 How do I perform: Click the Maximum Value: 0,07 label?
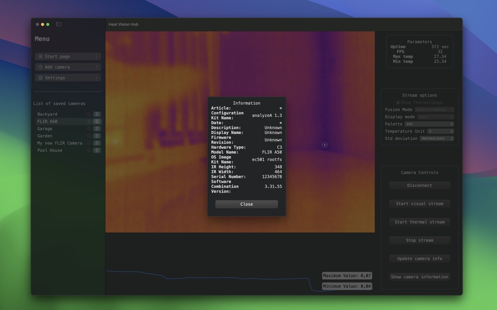point(347,276)
